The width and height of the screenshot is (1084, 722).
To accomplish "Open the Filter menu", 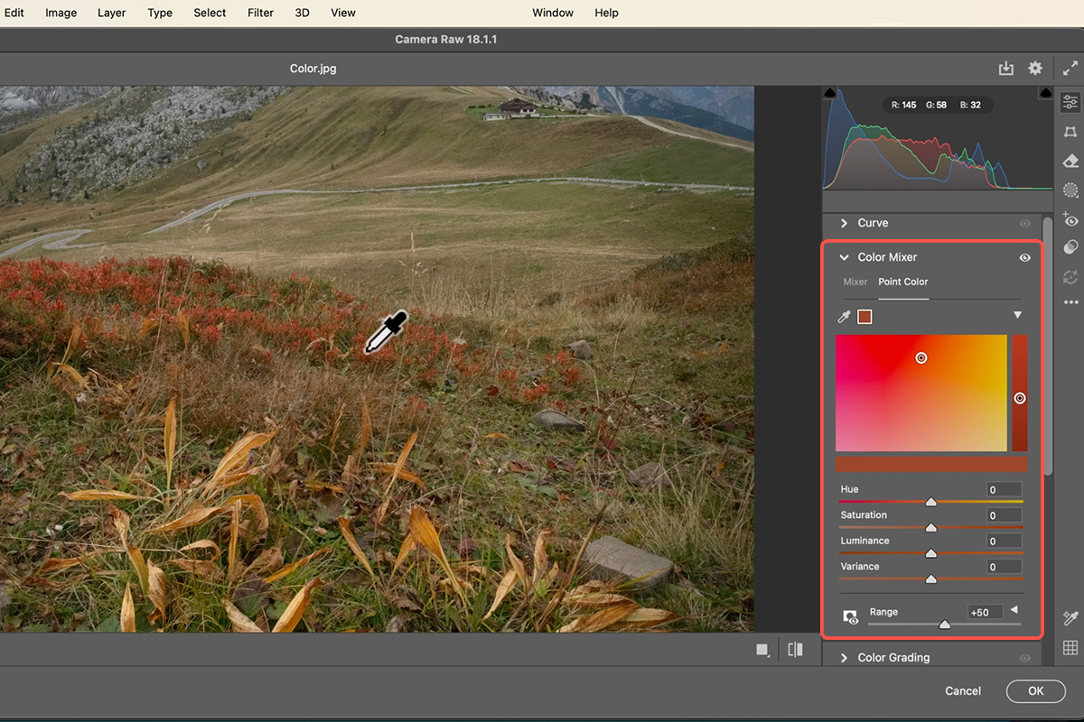I will pyautogui.click(x=260, y=13).
